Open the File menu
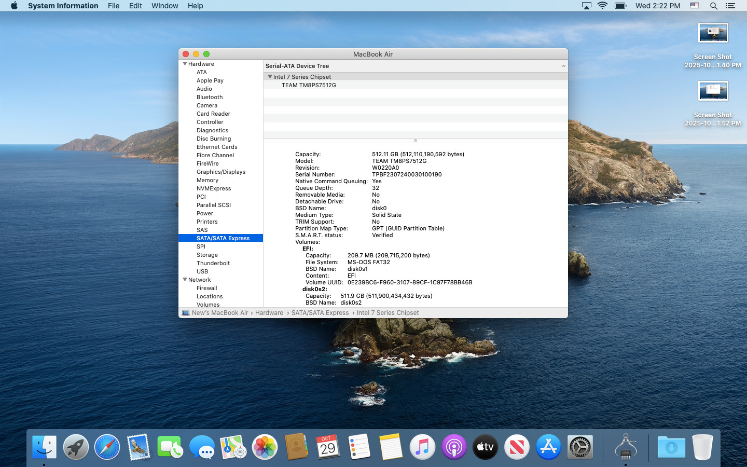 [114, 6]
